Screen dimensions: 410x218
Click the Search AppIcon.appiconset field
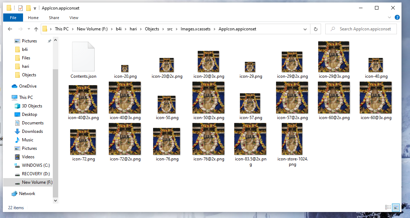(x=361, y=29)
